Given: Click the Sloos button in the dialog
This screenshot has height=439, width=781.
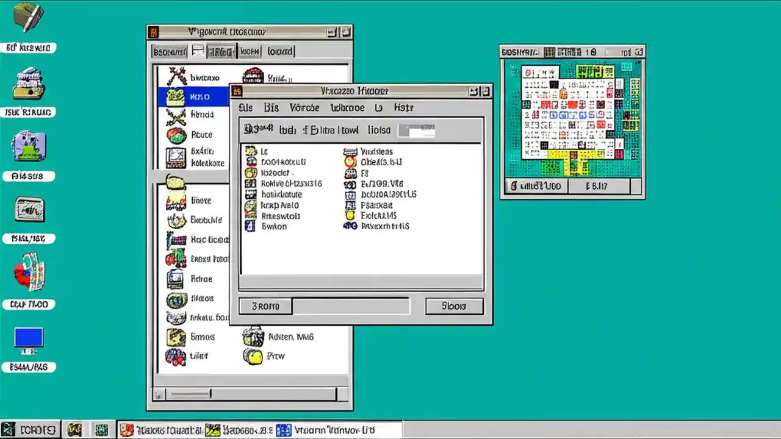Looking at the screenshot, I should pos(454,305).
